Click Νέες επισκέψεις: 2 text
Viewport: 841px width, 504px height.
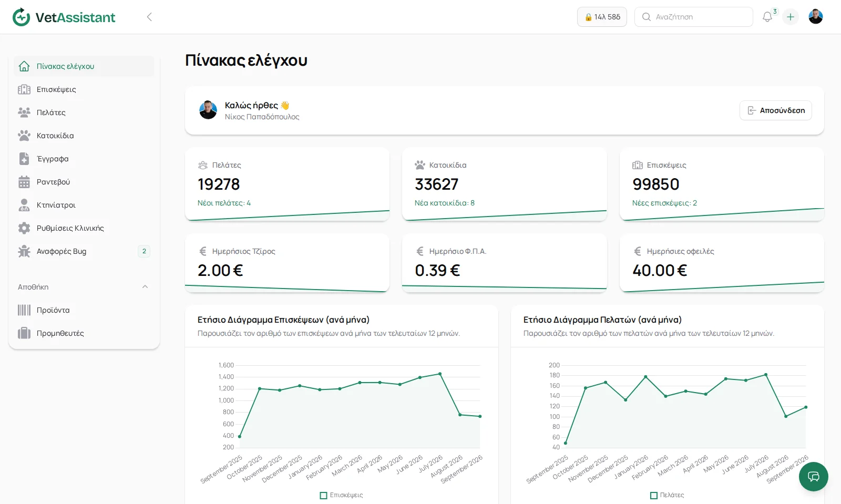[x=664, y=203]
